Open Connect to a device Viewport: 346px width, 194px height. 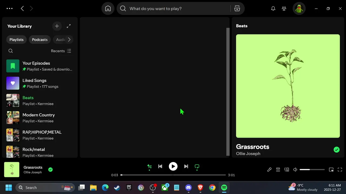[x=287, y=169]
